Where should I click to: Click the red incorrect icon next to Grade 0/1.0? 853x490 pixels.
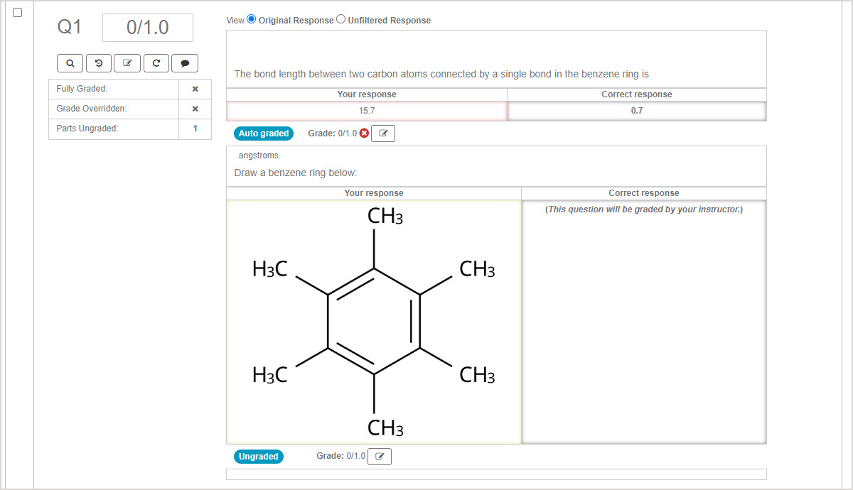tap(363, 133)
